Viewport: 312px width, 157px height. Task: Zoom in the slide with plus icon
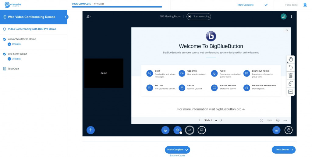tap(278, 120)
